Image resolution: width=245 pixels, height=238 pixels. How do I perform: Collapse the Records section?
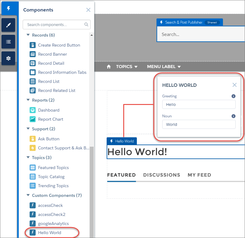(28, 35)
